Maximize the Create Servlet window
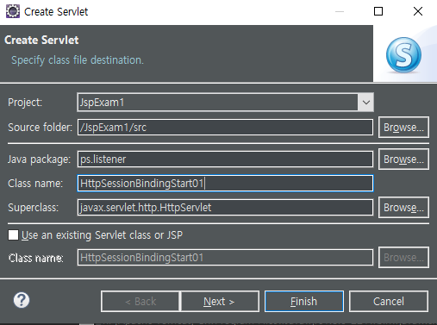The width and height of the screenshot is (437, 325). click(378, 11)
